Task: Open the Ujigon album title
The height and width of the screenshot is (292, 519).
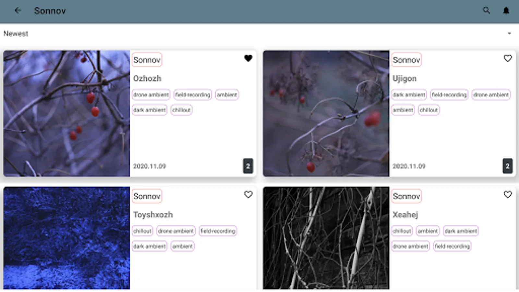Action: (404, 79)
